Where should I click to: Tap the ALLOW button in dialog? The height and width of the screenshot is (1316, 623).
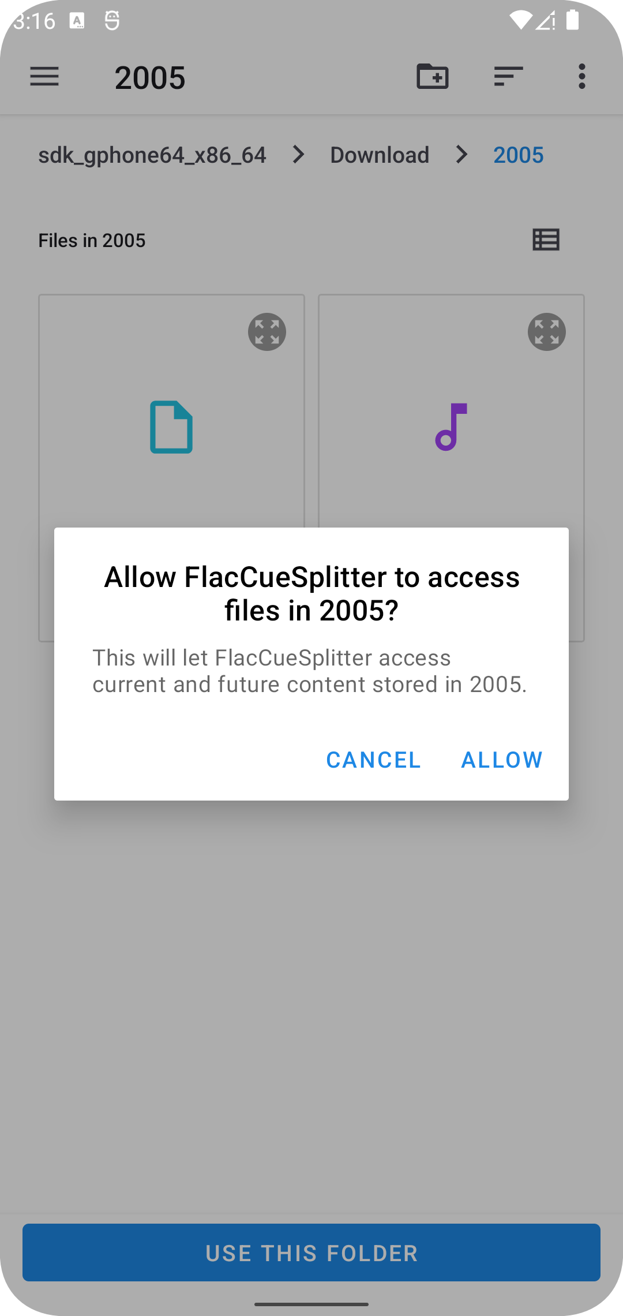[x=502, y=760]
